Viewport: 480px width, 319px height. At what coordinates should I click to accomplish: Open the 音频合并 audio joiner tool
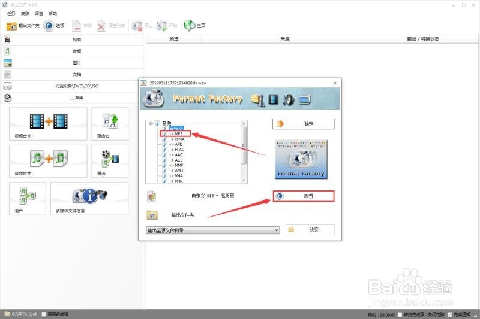48,161
